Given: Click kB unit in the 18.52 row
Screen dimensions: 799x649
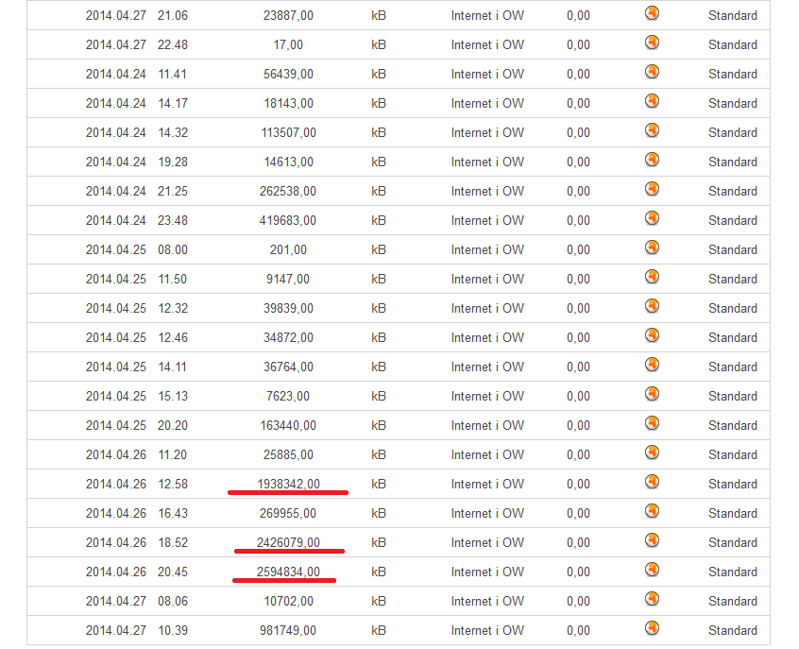Looking at the screenshot, I should point(379,543).
